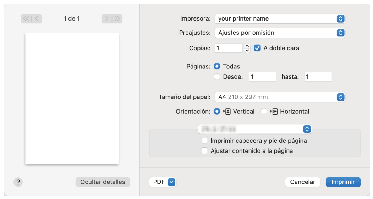Click the Cancelar button

(302, 182)
